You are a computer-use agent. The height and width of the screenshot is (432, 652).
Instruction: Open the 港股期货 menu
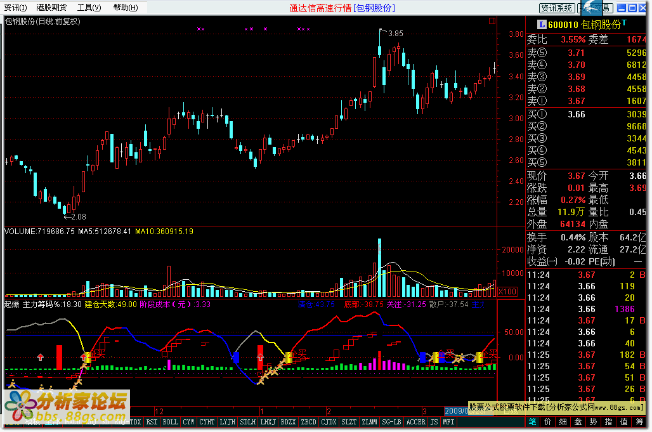click(x=51, y=8)
